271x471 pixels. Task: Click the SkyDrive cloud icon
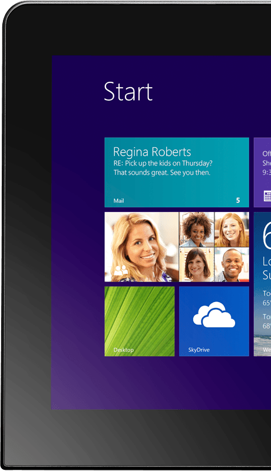click(214, 314)
